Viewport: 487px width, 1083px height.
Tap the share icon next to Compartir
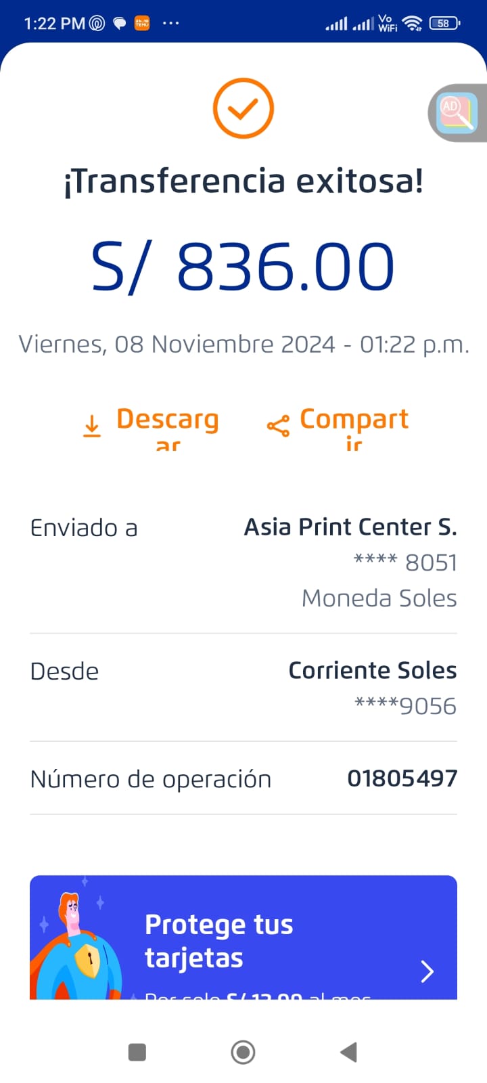[278, 426]
